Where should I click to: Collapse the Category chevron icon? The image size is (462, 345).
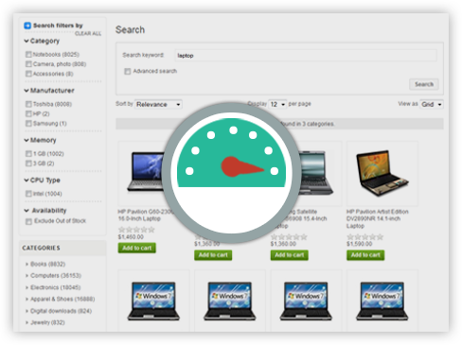coord(27,41)
